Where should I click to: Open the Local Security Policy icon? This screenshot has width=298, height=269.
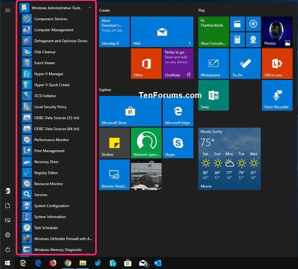point(27,107)
